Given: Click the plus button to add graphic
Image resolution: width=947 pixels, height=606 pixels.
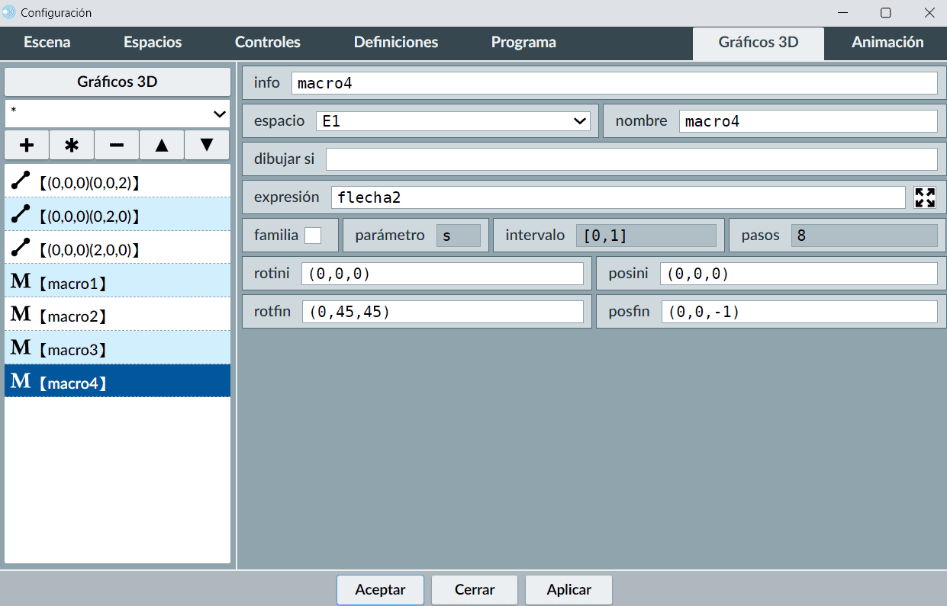Looking at the screenshot, I should click(27, 145).
